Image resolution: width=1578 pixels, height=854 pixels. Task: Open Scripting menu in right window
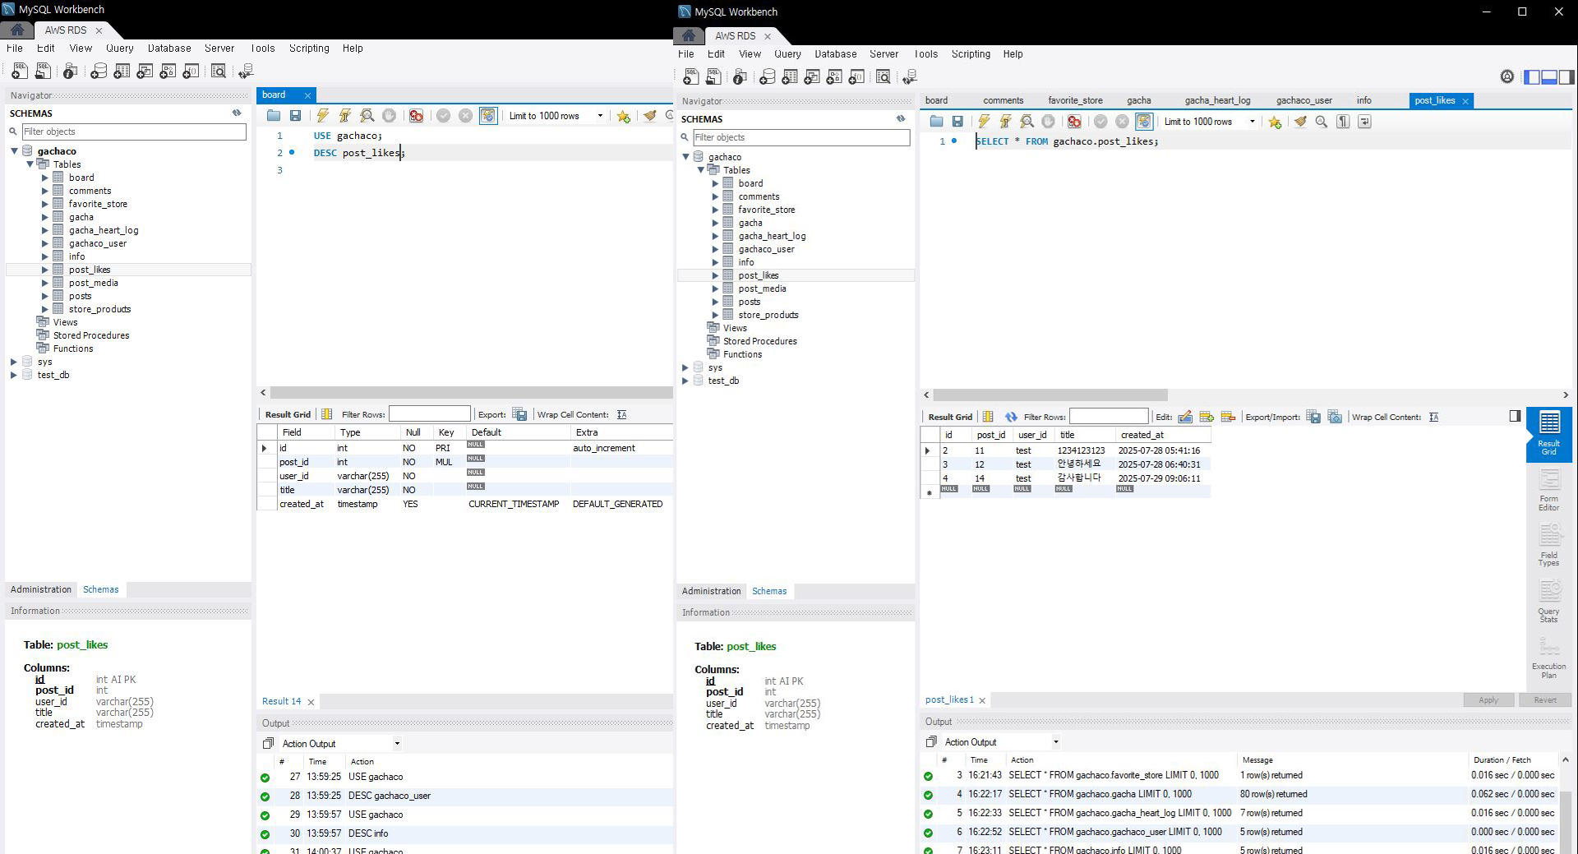coord(971,54)
